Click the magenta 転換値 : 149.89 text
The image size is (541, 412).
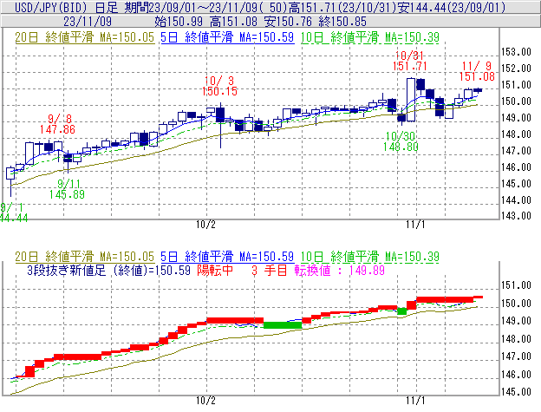coord(340,270)
